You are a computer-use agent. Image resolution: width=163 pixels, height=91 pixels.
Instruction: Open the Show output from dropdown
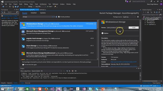47,71
